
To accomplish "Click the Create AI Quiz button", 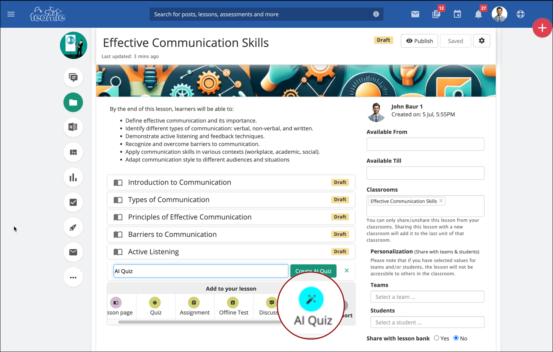I will coord(313,270).
